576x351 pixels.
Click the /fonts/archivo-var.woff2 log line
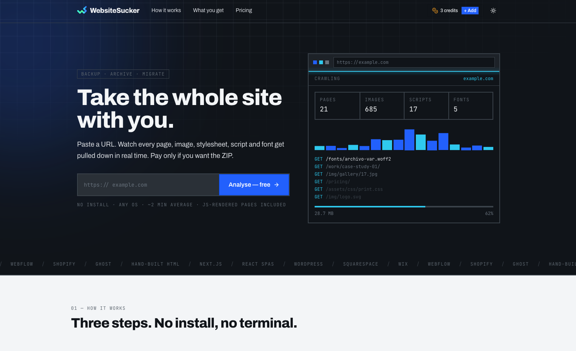pos(353,159)
